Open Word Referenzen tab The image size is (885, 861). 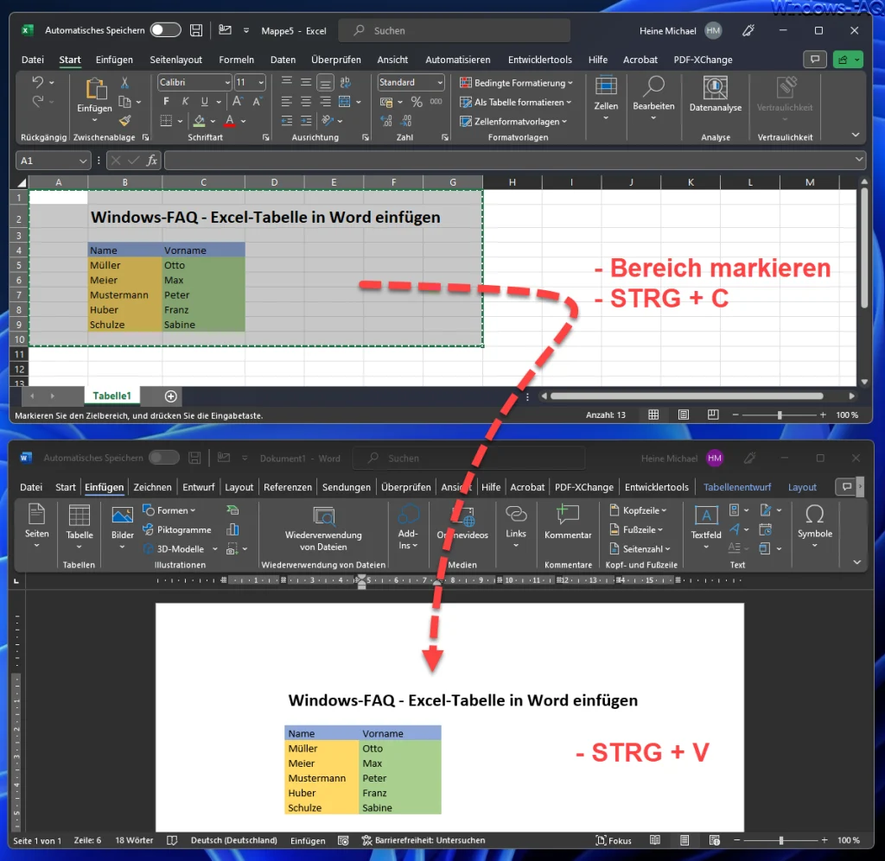point(287,487)
